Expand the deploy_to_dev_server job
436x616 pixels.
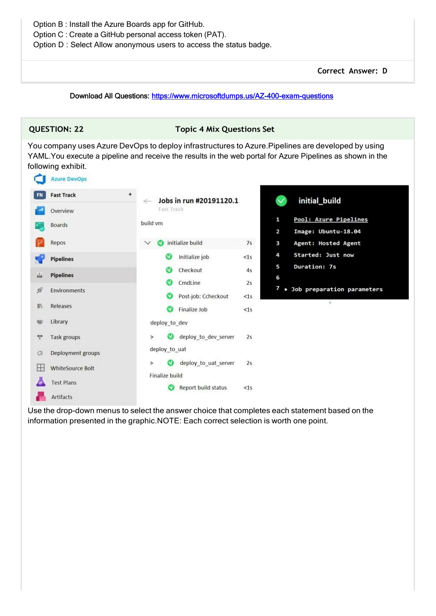(x=152, y=337)
